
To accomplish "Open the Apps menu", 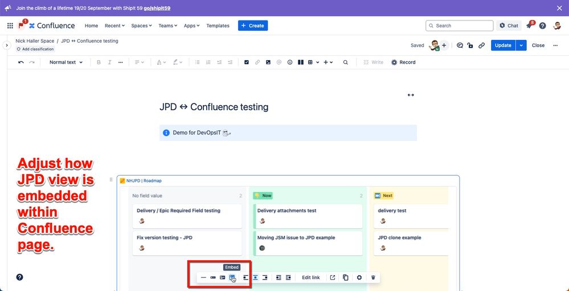I will [191, 26].
